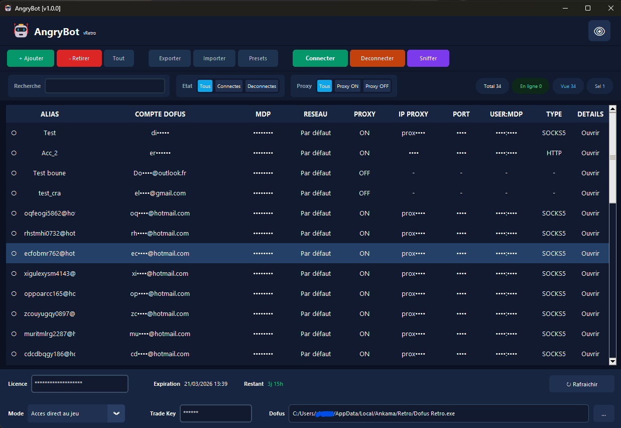621x428 pixels.
Task: Open the Dofus path browse button
Action: (603, 414)
